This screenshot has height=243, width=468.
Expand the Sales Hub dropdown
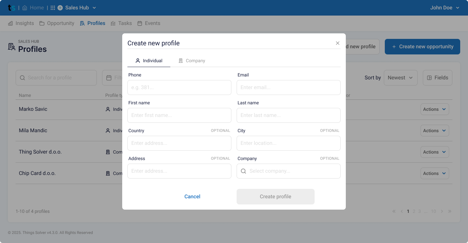point(94,8)
